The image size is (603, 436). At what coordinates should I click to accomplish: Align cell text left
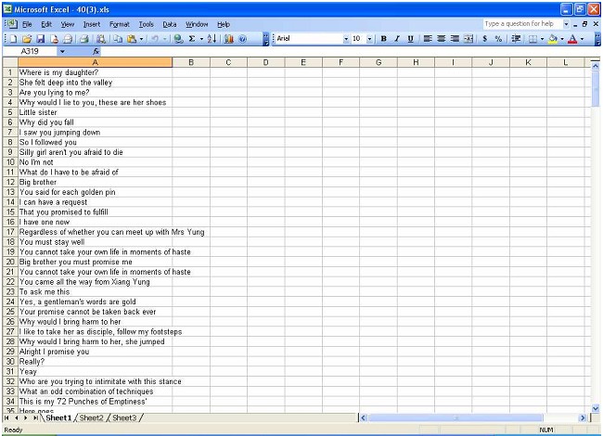[x=428, y=38]
